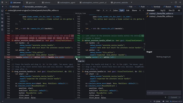Image resolution: width=183 pixels, height=103 pixels.
Task: Toggle Blame view
Action: [134, 10]
